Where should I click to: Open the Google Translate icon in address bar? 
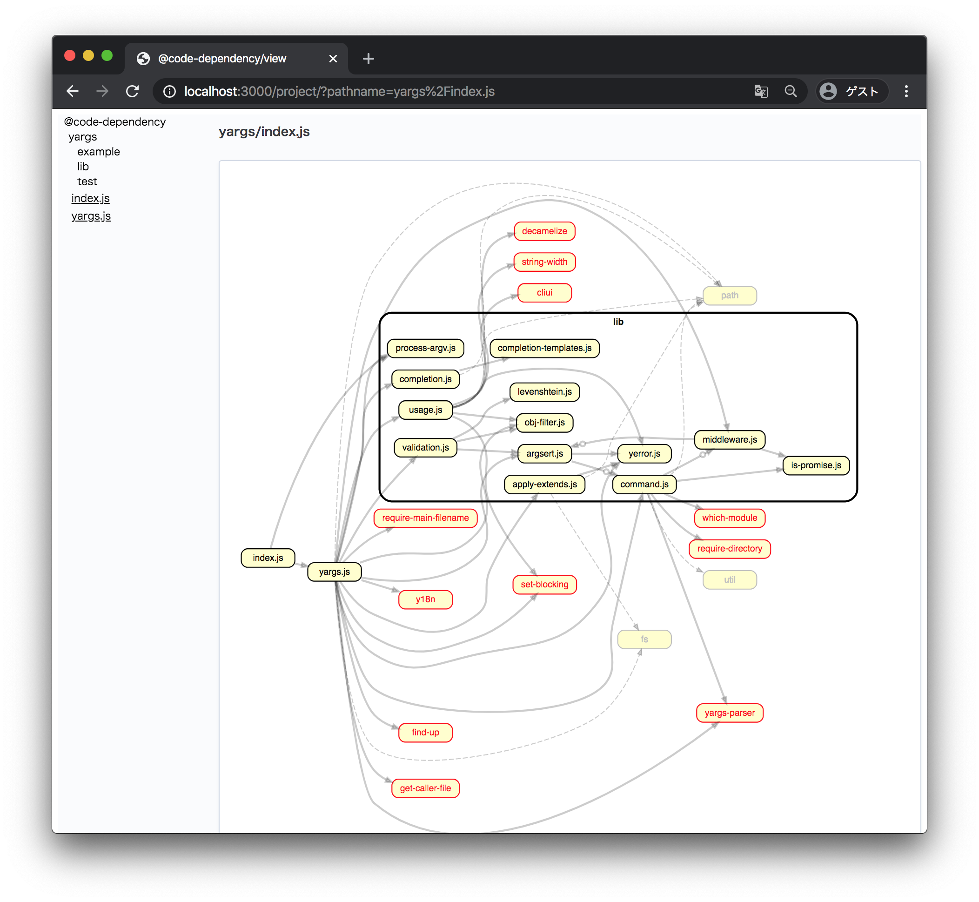click(x=761, y=91)
